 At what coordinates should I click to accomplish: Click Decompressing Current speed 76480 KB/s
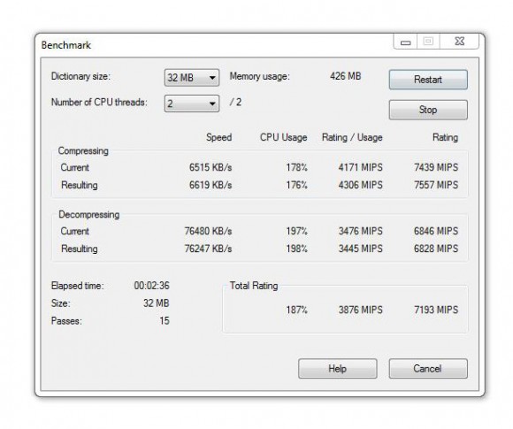[x=208, y=231]
